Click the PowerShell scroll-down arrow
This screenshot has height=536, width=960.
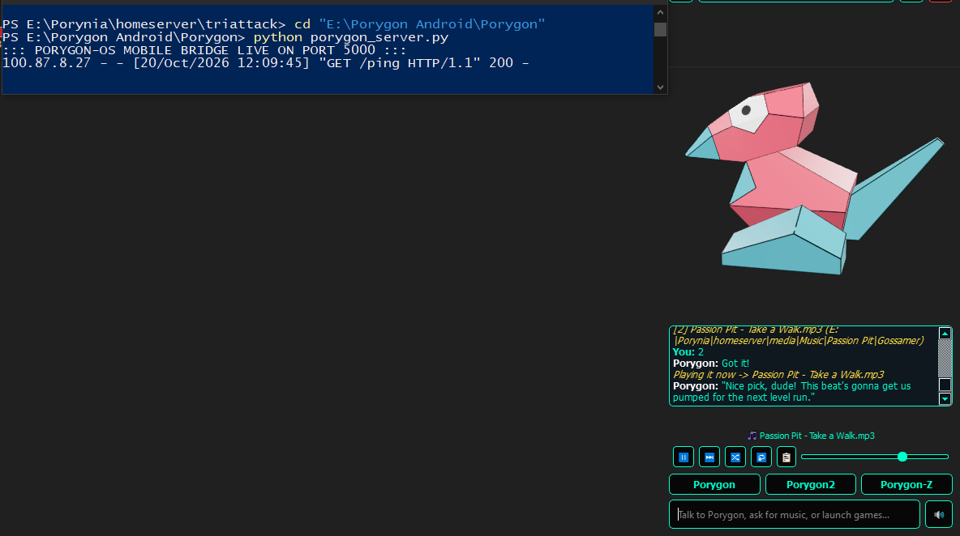pyautogui.click(x=660, y=87)
